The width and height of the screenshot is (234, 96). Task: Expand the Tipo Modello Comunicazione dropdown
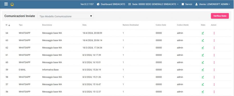click(65, 16)
